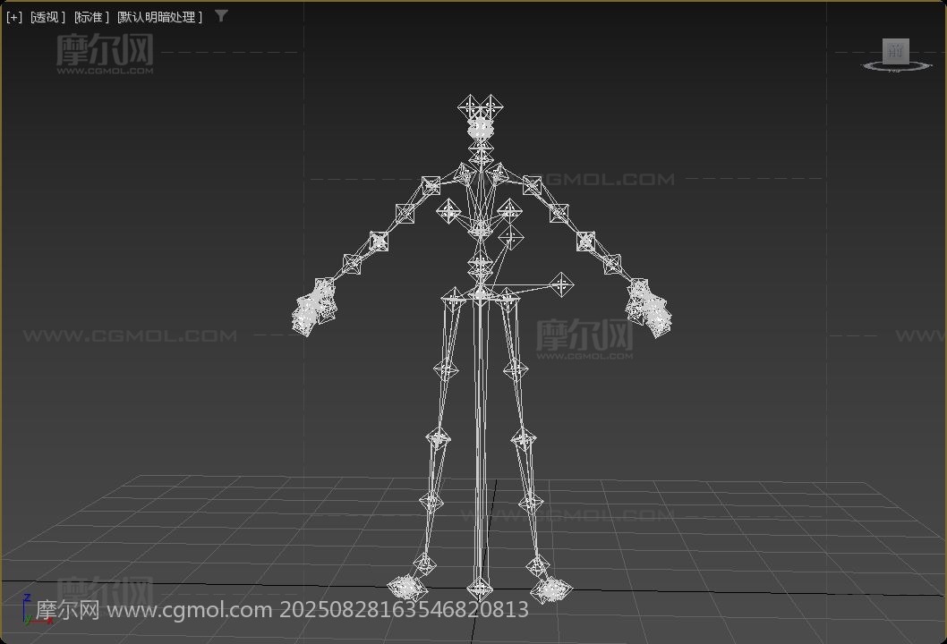Open the 透视 perspective view menu
The height and width of the screenshot is (644, 947).
point(47,18)
